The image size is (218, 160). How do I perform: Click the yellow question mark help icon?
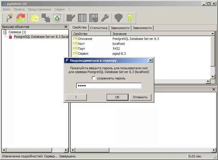click(130, 18)
